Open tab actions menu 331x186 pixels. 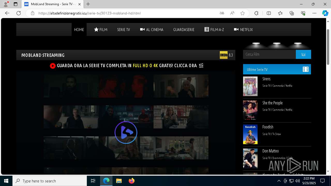point(16,4)
